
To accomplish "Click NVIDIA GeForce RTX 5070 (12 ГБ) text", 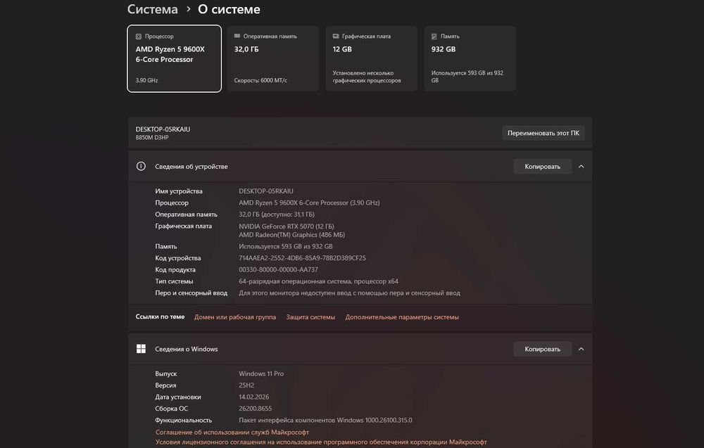I will (x=287, y=226).
